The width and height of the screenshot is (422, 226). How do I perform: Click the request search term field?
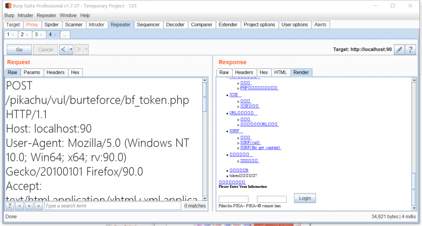(112, 206)
